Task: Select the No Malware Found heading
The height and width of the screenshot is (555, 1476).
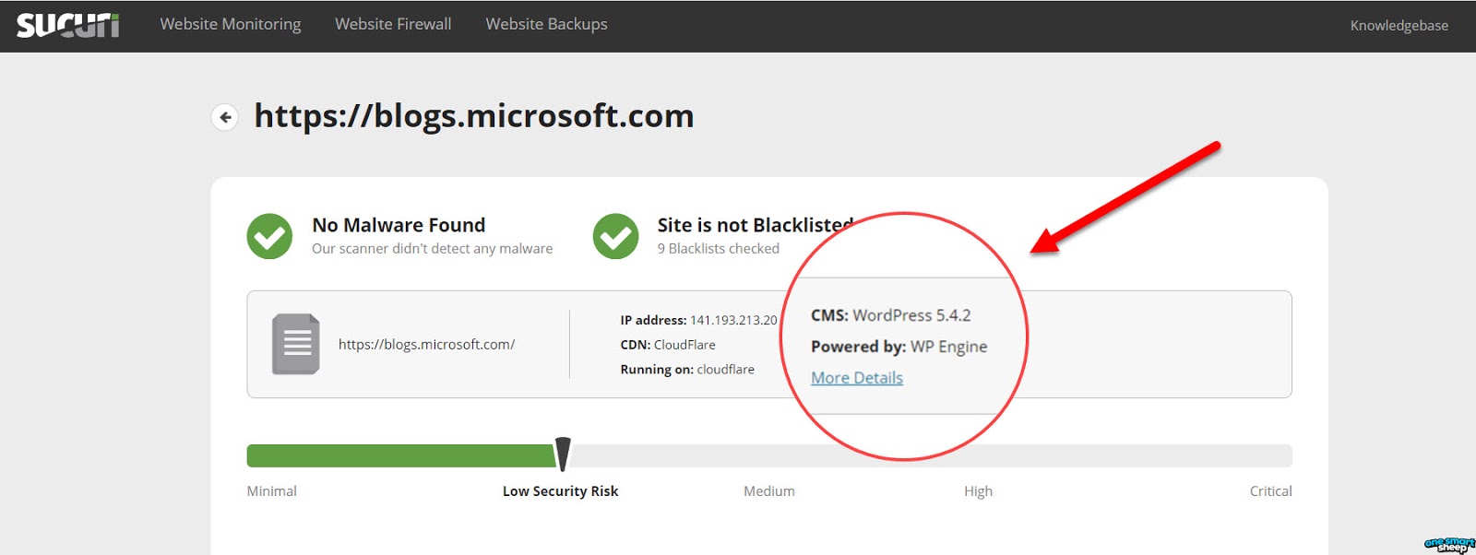Action: click(x=399, y=225)
